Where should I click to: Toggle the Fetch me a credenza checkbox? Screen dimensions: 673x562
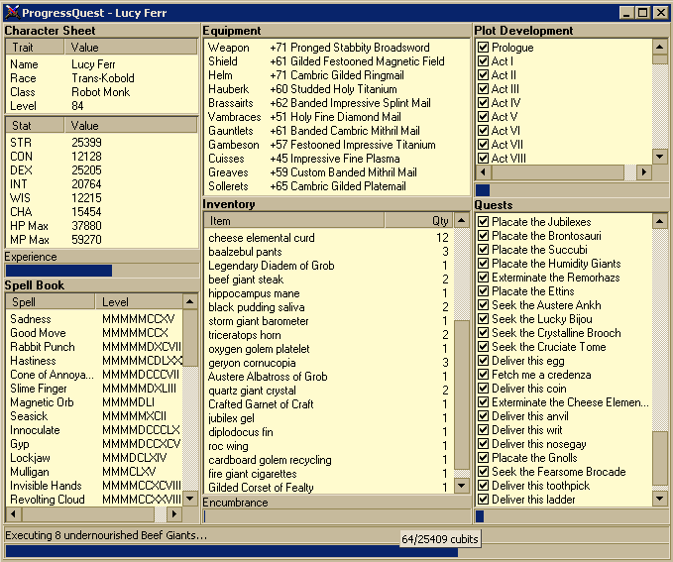point(484,375)
